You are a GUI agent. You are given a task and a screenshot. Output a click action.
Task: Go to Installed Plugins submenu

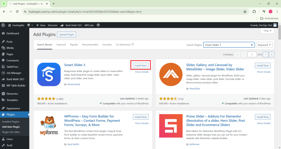click(11, 122)
